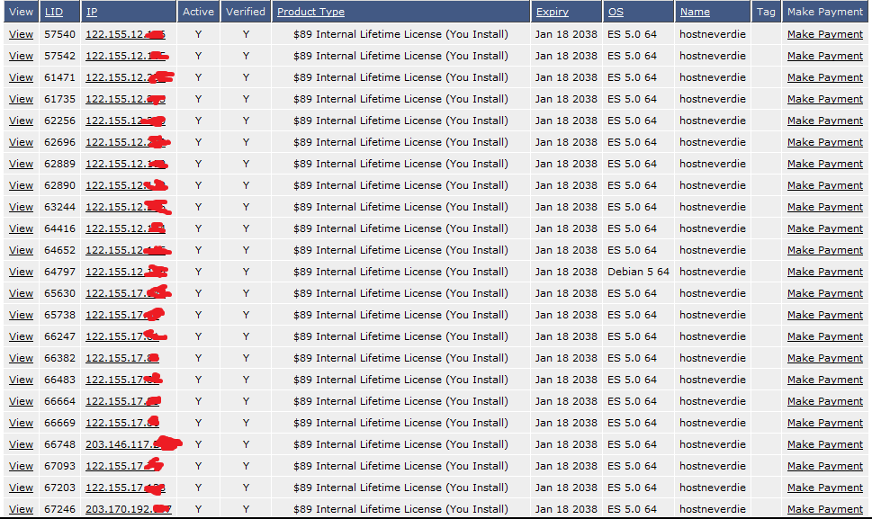Screen dimensions: 872x519
Task: Make Payment for license 62256
Action: [824, 121]
